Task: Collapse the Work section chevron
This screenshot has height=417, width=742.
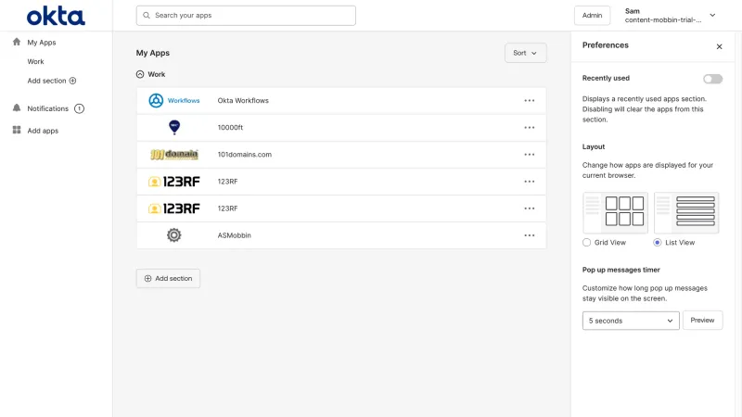Action: point(140,74)
